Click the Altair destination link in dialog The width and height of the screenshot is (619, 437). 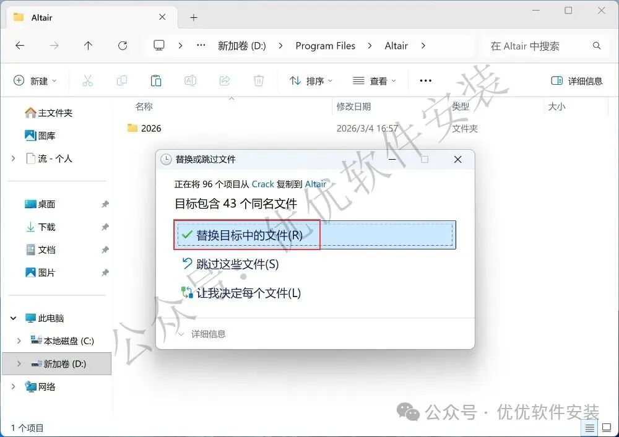coord(316,184)
